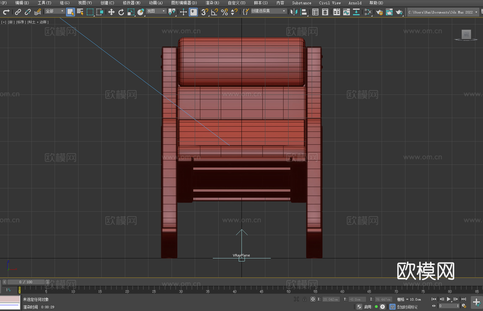Select the Move tool
This screenshot has height=311, width=483.
[x=111, y=12]
